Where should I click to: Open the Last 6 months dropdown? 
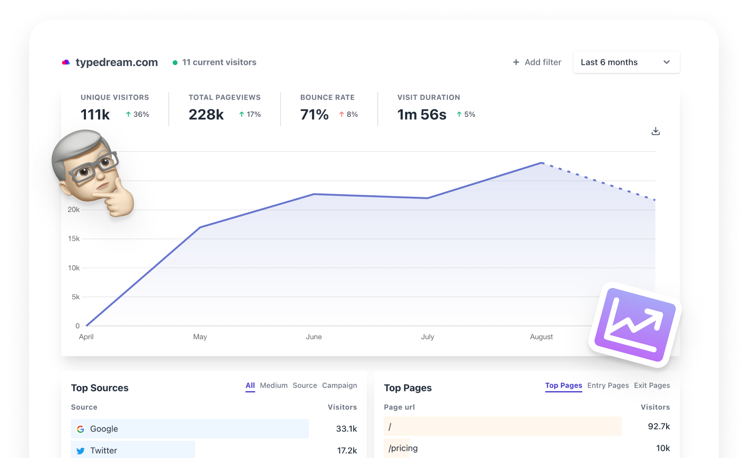tap(626, 62)
